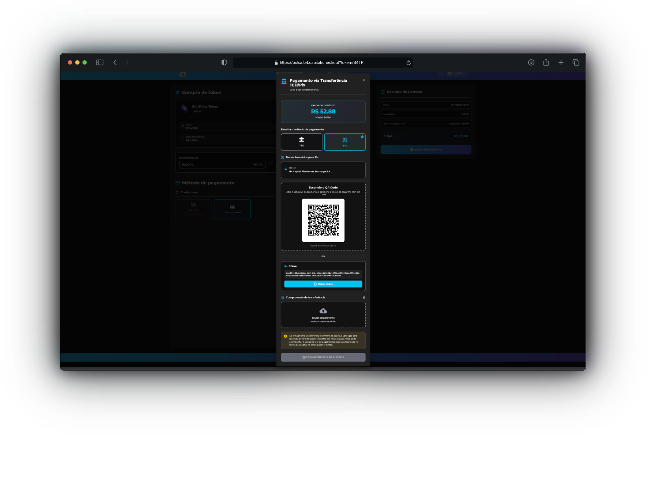Open a new browser tab
The image size is (652, 489).
[561, 62]
